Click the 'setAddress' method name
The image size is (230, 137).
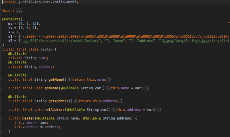click(x=55, y=110)
